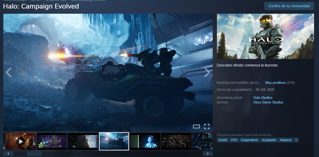Select the Cooperativos tag
The height and width of the screenshot is (157, 319).
249,140
